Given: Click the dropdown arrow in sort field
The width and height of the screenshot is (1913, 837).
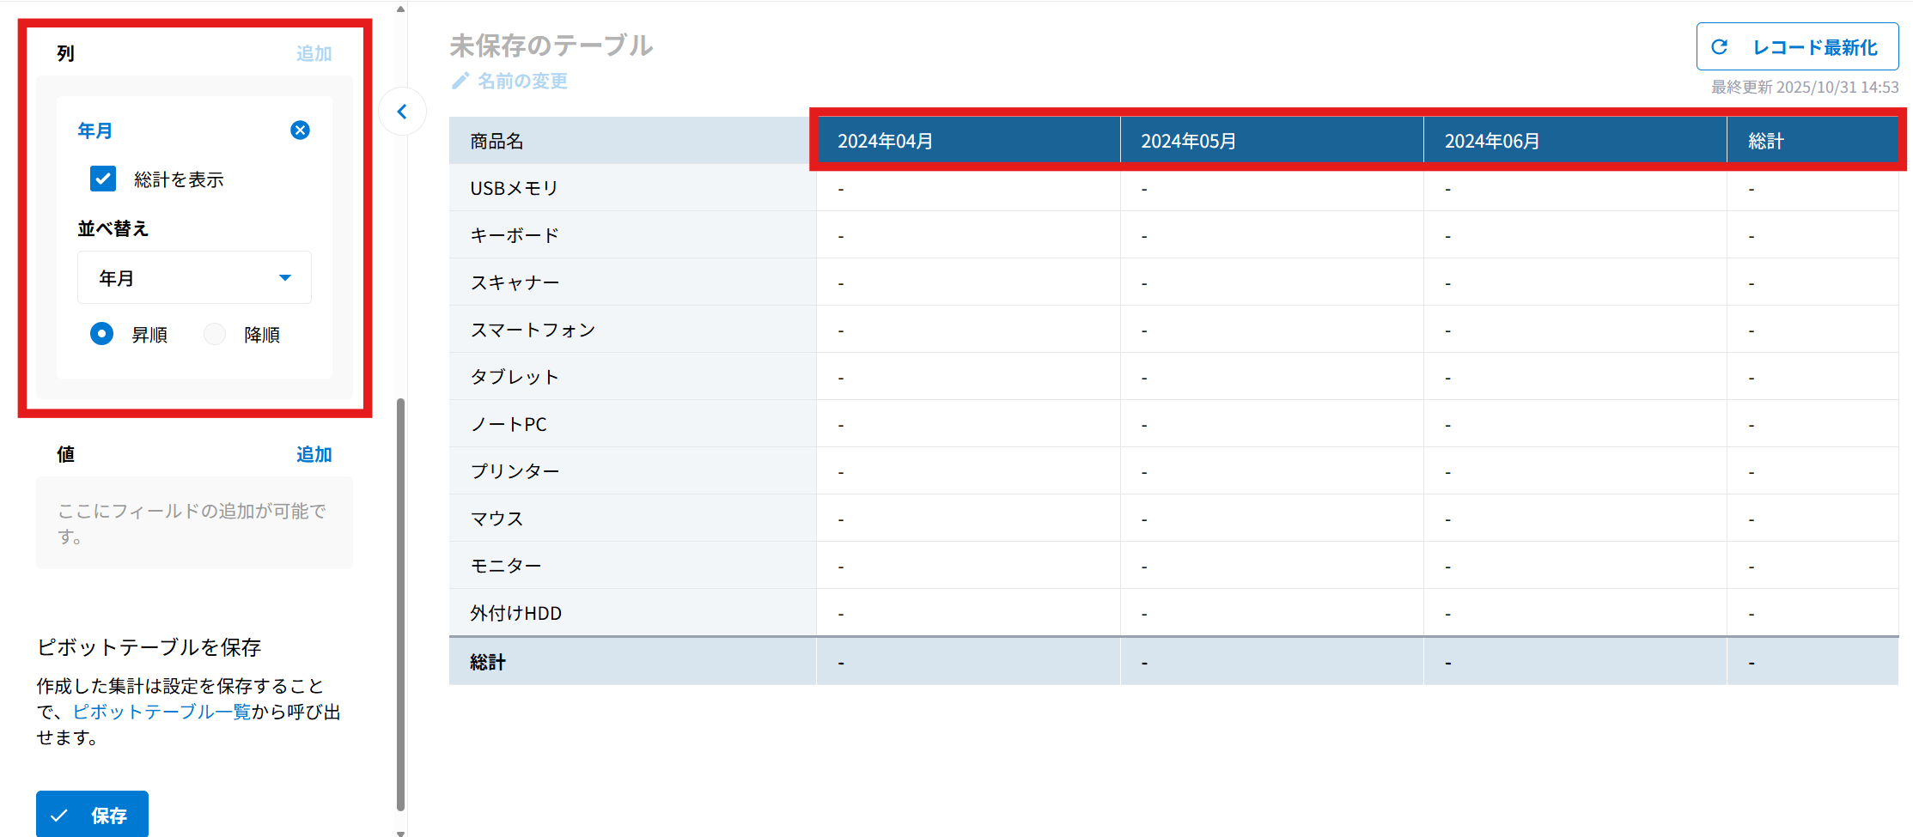Looking at the screenshot, I should click(285, 278).
